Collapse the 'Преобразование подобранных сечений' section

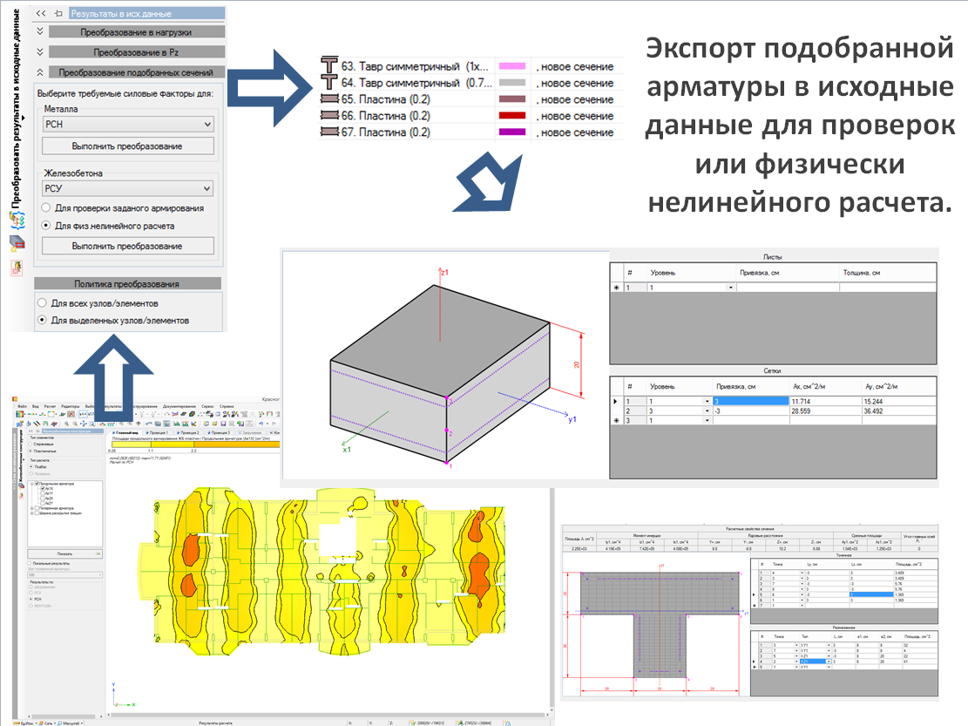[40, 72]
